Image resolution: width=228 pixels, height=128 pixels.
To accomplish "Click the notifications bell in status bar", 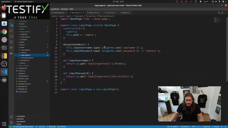I will [x=226, y=127].
